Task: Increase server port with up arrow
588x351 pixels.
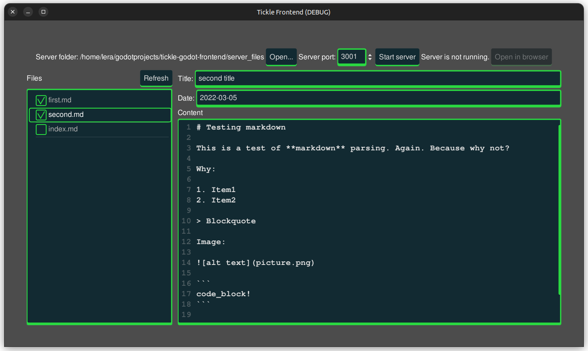Action: pos(370,55)
